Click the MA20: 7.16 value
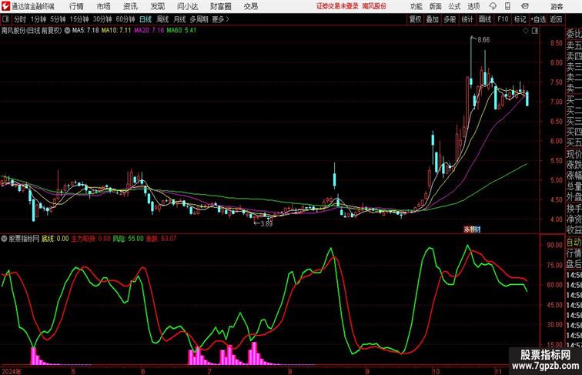Screen dimensions: 582x375 tap(149, 31)
